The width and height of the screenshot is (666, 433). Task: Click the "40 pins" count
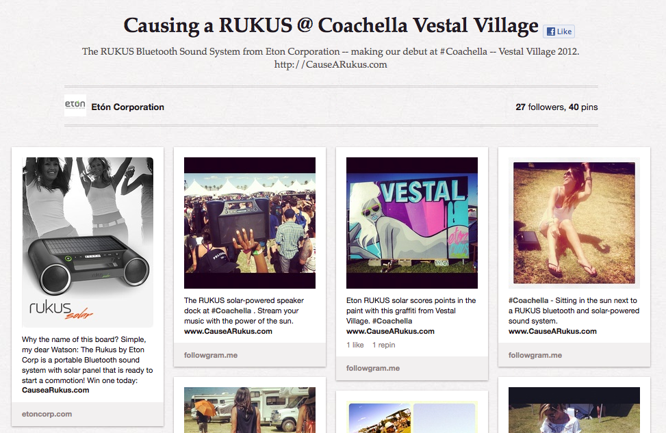582,107
